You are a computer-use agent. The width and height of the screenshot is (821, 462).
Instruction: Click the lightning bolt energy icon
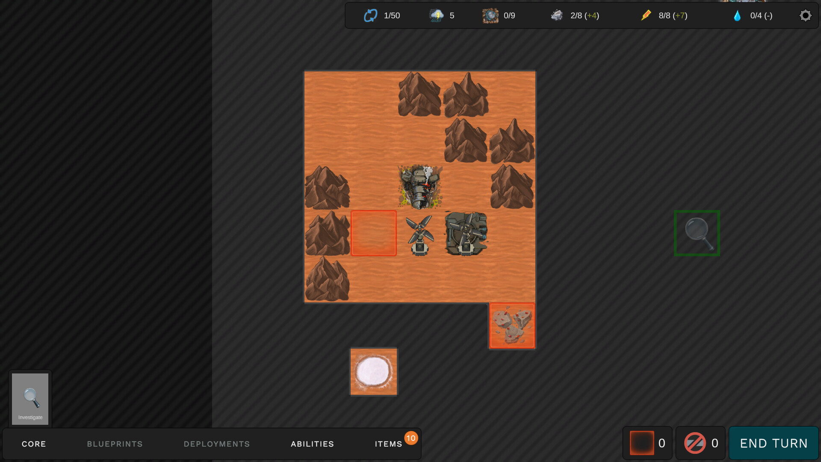tap(647, 15)
